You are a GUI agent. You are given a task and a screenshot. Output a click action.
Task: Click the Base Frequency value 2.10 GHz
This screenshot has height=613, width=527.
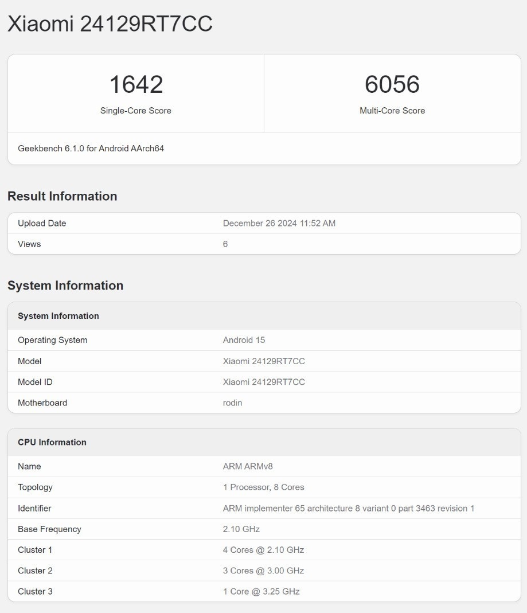241,529
